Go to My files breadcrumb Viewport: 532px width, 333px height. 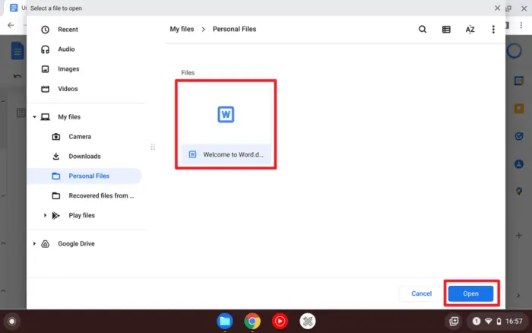pyautogui.click(x=182, y=29)
